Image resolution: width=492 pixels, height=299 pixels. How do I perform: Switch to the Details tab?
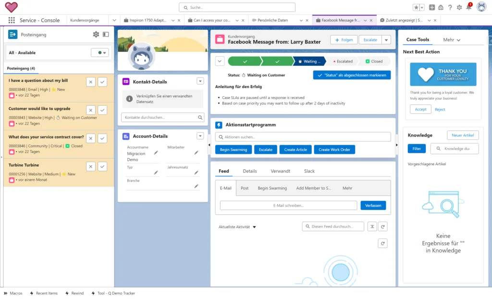point(249,171)
